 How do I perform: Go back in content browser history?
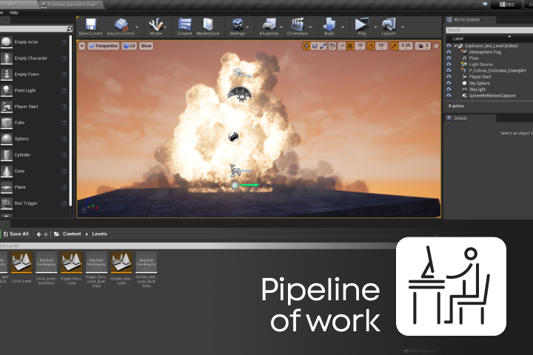tap(38, 234)
